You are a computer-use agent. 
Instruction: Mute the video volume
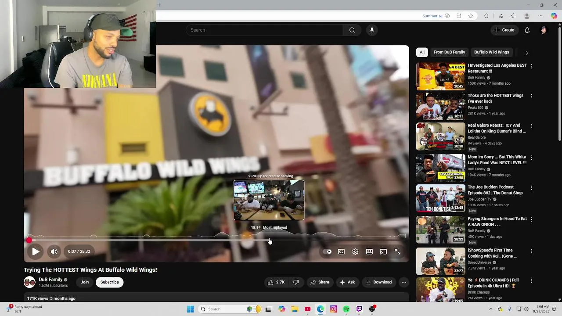click(54, 251)
